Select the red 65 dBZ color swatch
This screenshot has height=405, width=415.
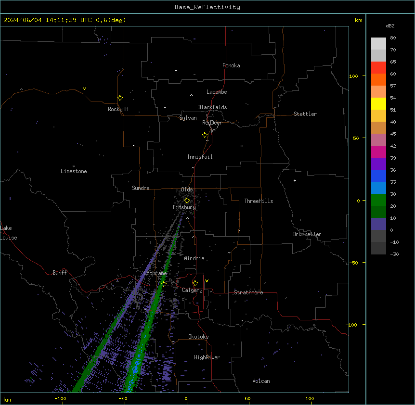[x=378, y=68]
